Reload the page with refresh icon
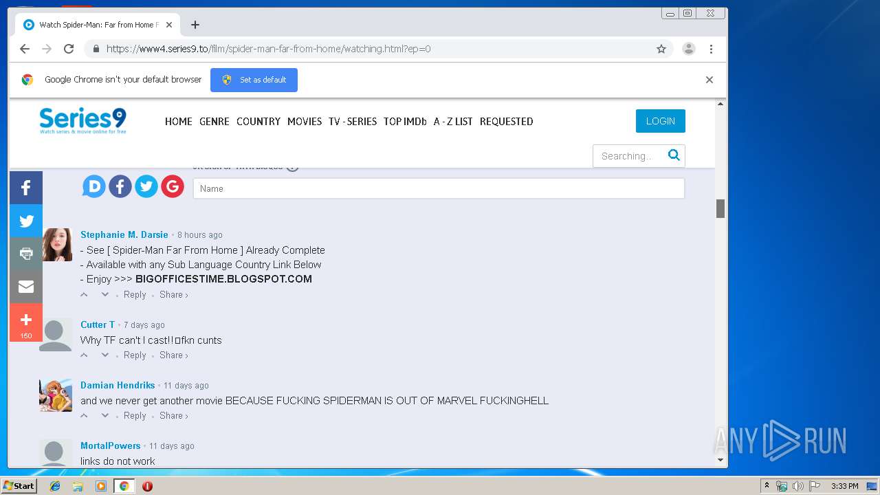 pyautogui.click(x=69, y=49)
